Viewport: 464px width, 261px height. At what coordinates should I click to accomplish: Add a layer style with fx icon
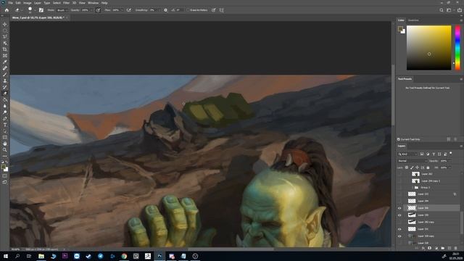pos(423,248)
